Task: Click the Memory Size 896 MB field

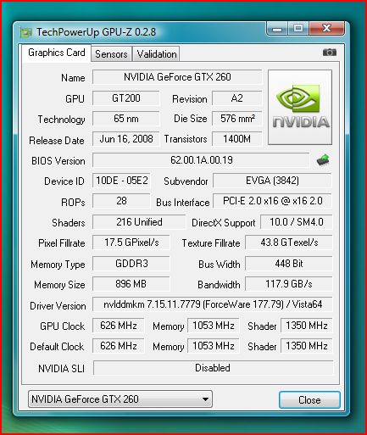Action: [x=131, y=284]
